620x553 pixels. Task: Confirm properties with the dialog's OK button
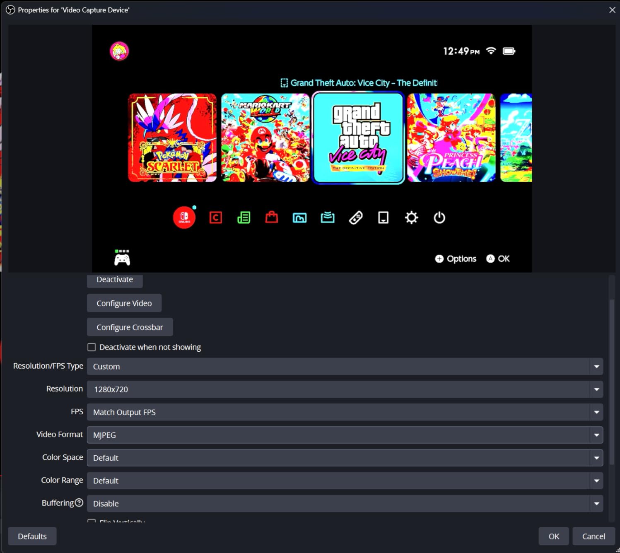(x=554, y=536)
